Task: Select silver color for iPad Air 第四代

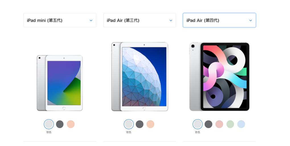Action: tap(198, 124)
